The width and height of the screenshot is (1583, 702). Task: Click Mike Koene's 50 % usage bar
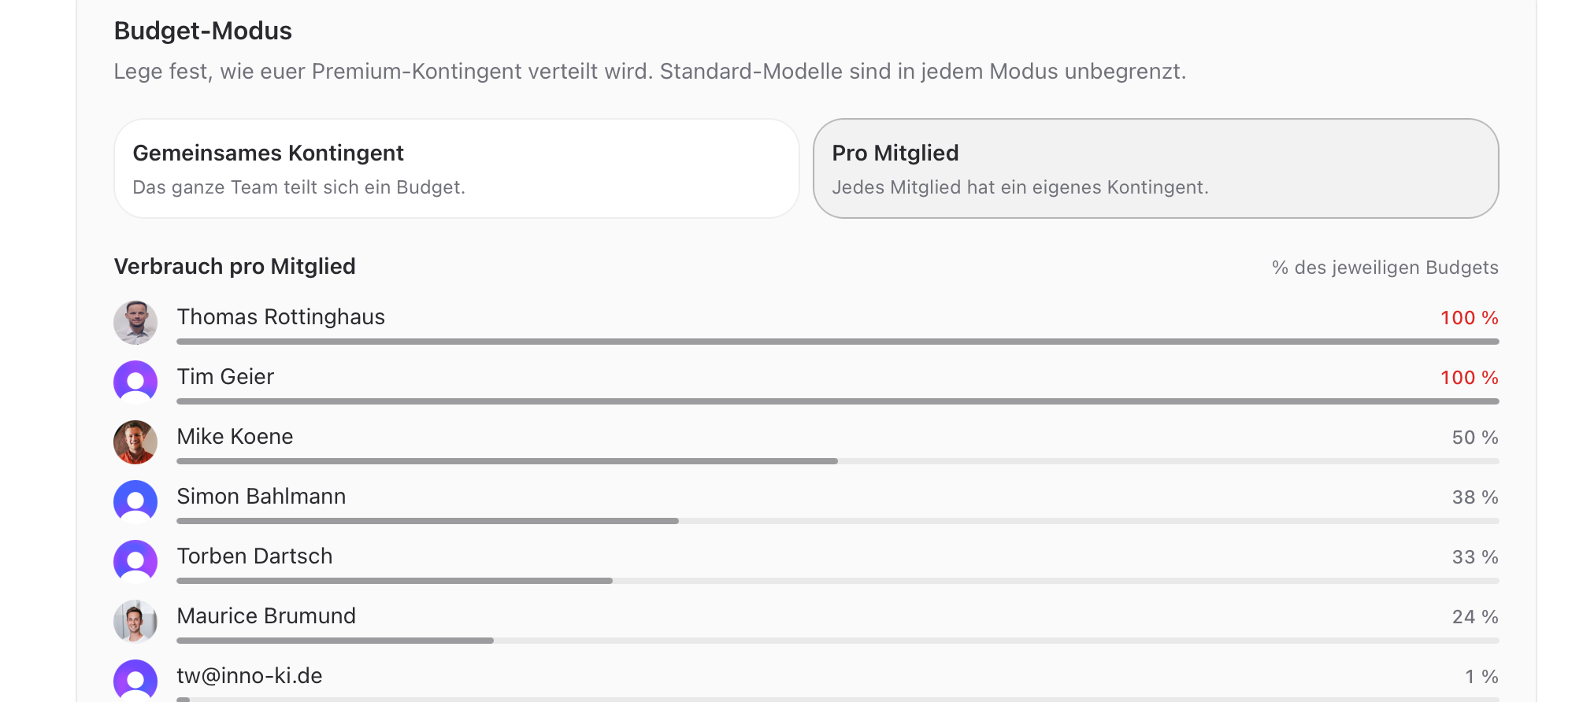[x=838, y=461]
